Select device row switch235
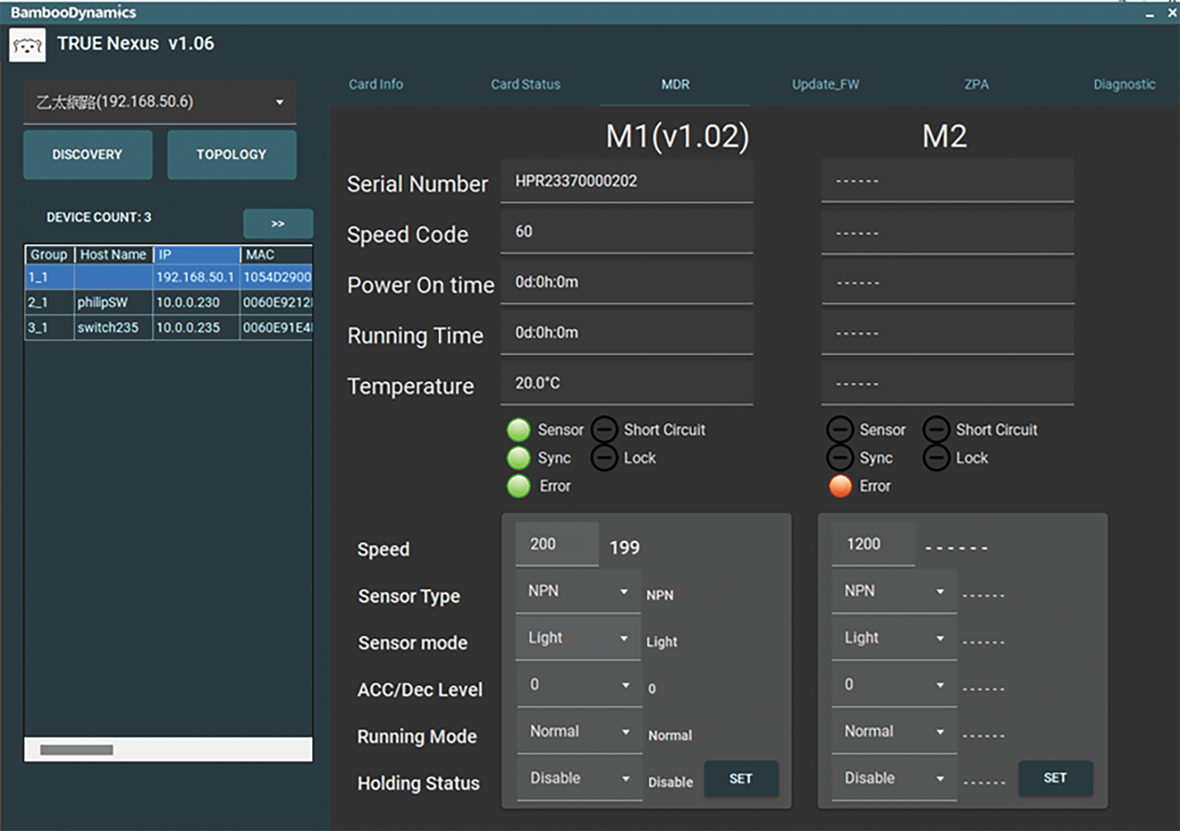Image resolution: width=1180 pixels, height=831 pixels. point(168,327)
